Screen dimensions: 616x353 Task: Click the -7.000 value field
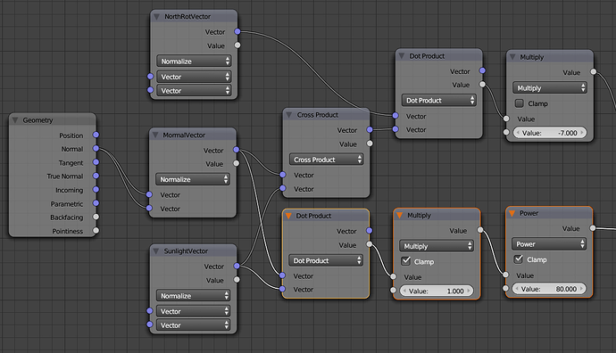(550, 133)
